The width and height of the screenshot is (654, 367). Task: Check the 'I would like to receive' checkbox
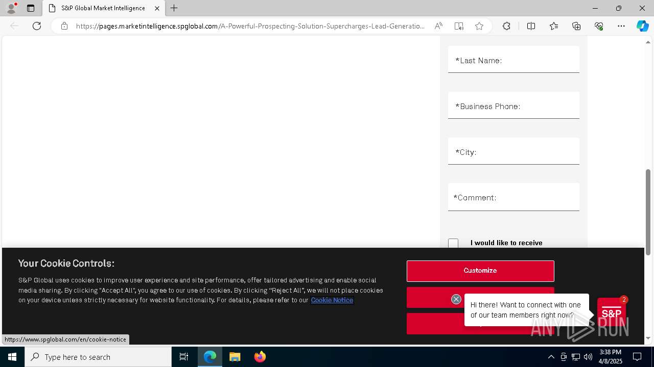(x=453, y=243)
